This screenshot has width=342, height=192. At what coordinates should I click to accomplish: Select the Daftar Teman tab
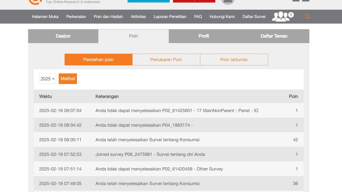pos(274,36)
